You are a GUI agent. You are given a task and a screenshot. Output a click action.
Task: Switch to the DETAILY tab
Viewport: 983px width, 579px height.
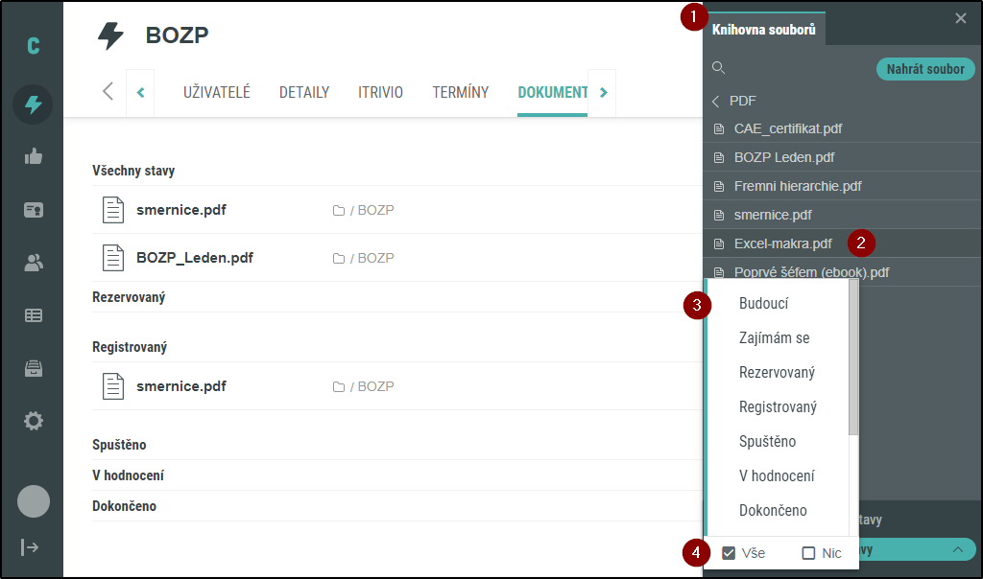point(303,93)
